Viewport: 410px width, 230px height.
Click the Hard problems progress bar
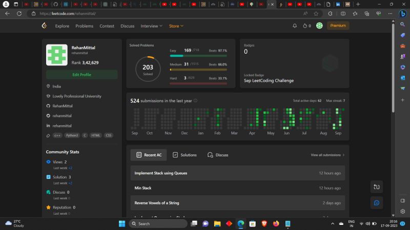point(198,83)
